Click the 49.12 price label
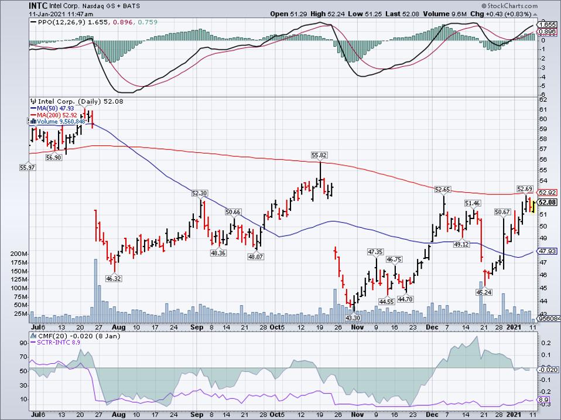561x420 pixels. pyautogui.click(x=461, y=245)
